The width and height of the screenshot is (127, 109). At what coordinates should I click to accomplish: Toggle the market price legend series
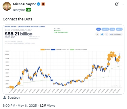(x=60, y=49)
